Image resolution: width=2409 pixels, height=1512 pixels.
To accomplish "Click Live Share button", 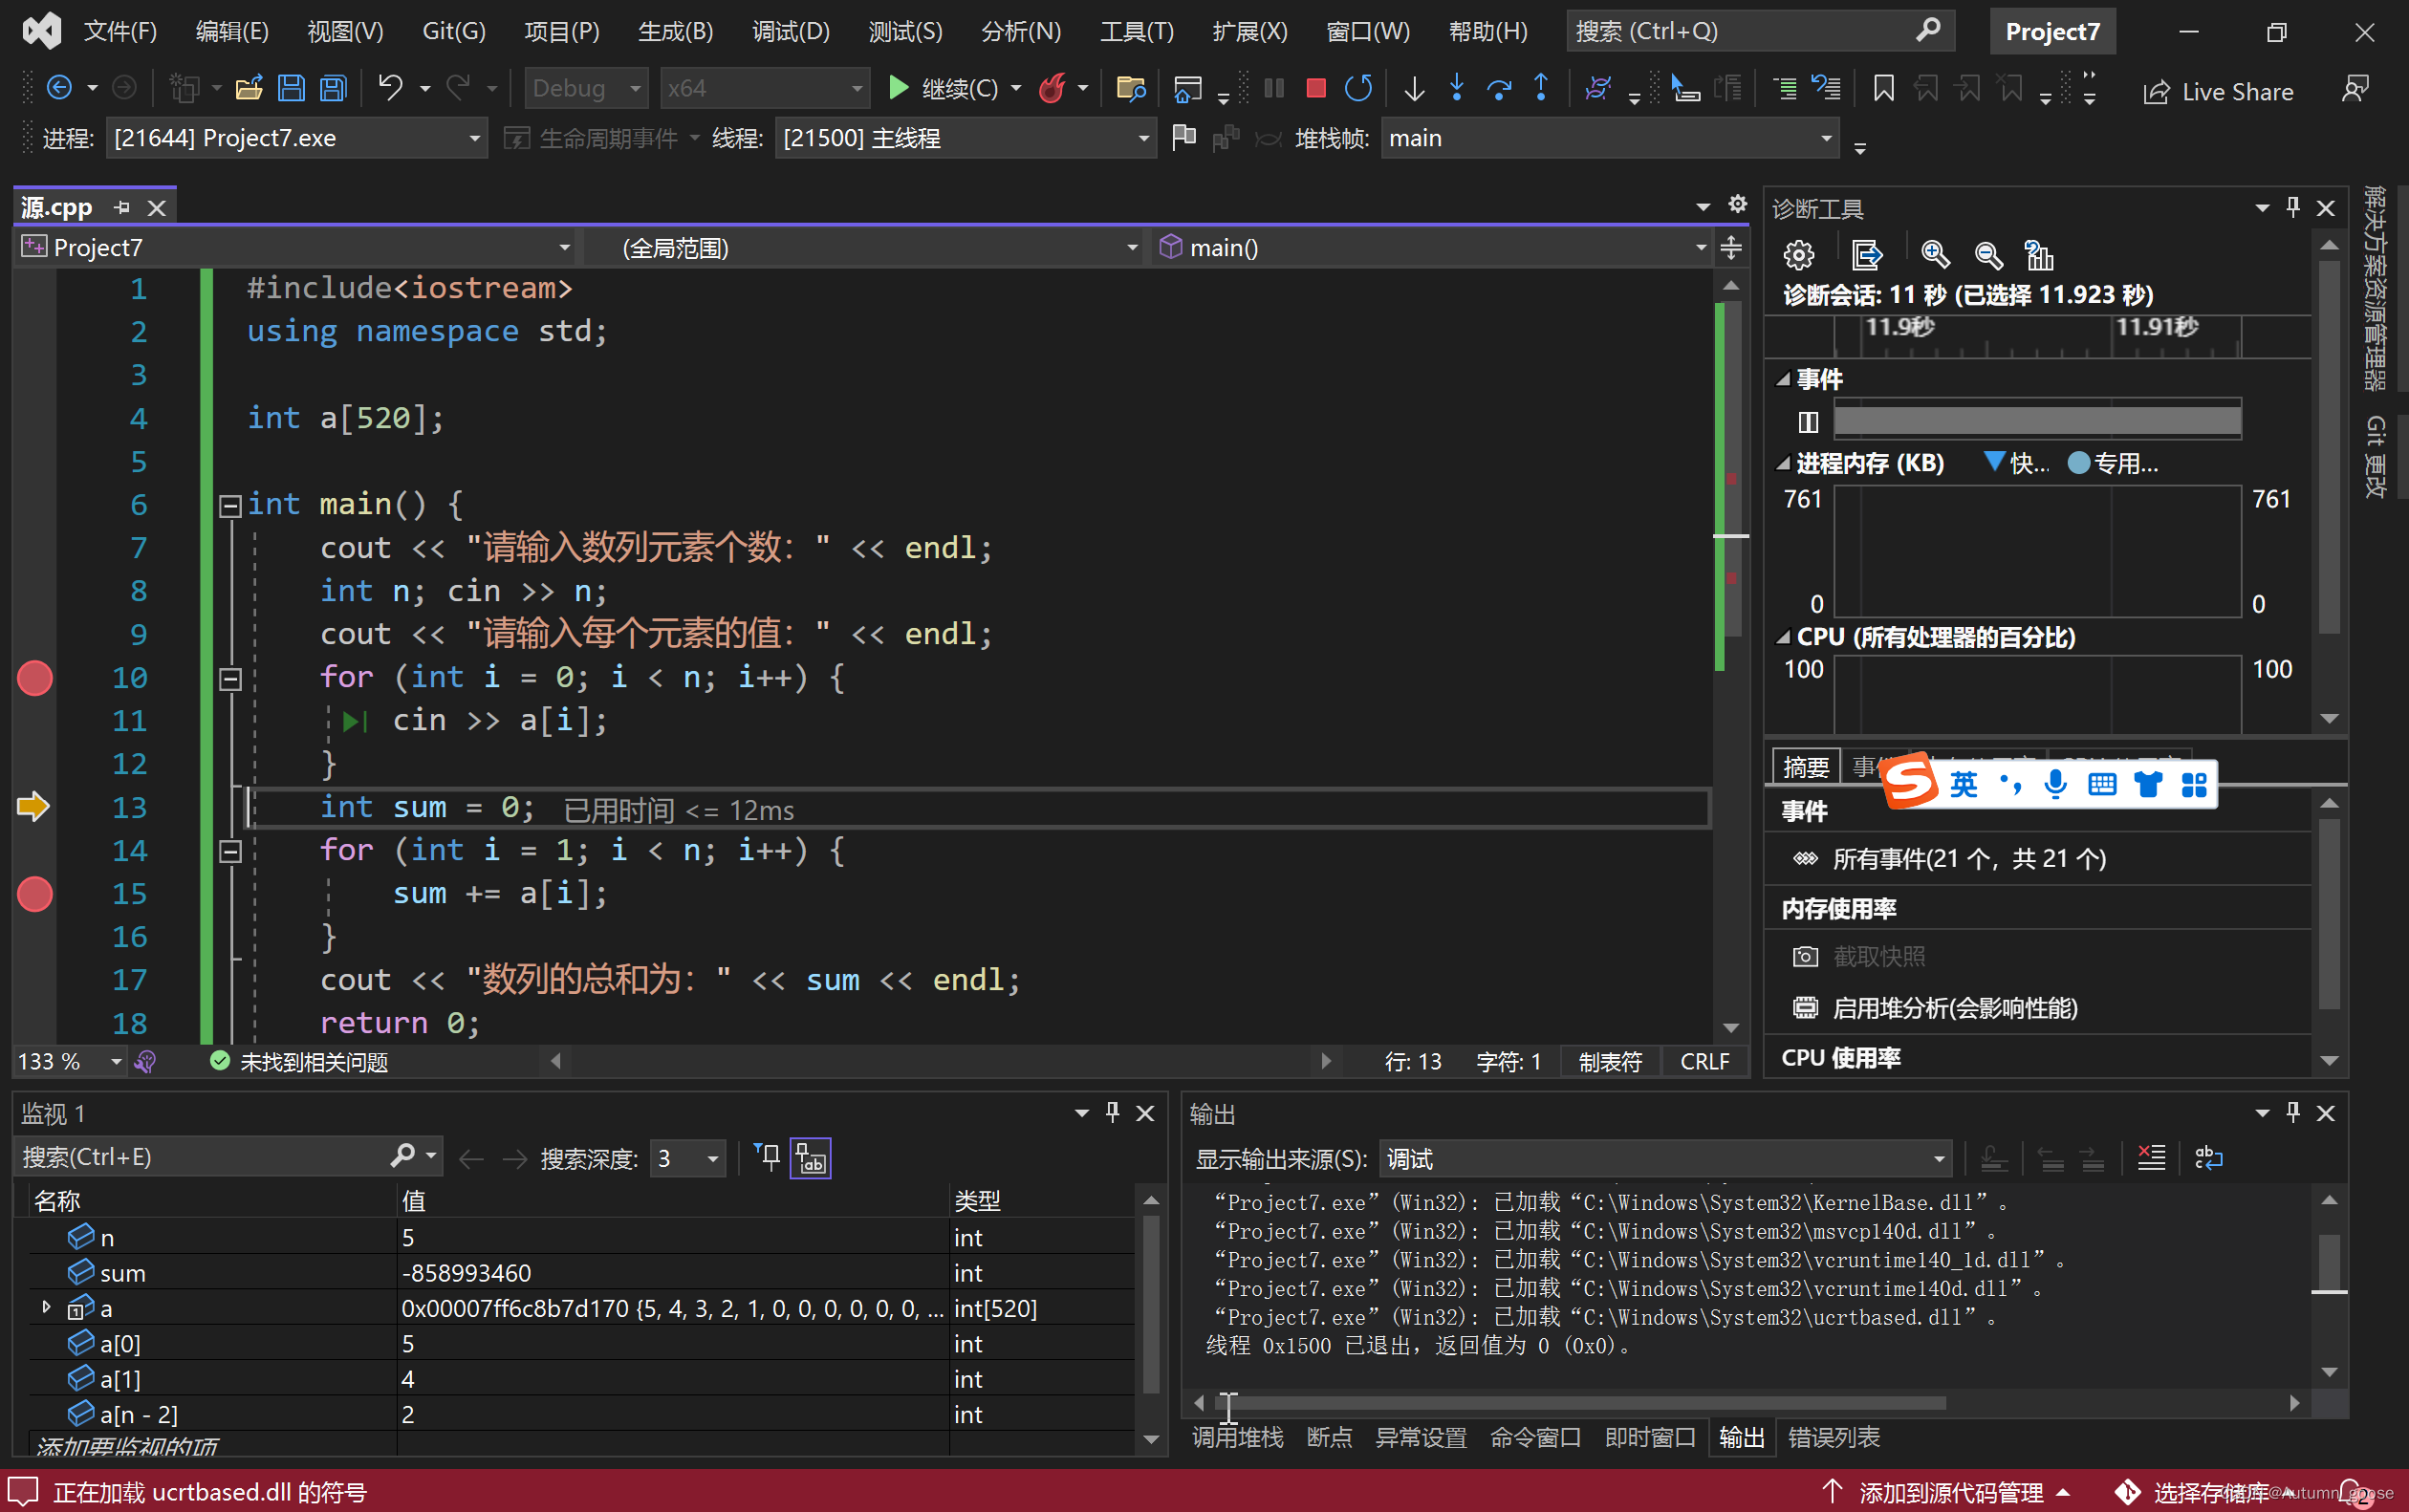I will tap(2218, 92).
